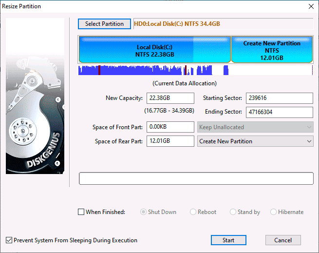This screenshot has height=253, width=319.
Task: Cancel the Resize Partition dialog
Action: pyautogui.click(x=283, y=240)
